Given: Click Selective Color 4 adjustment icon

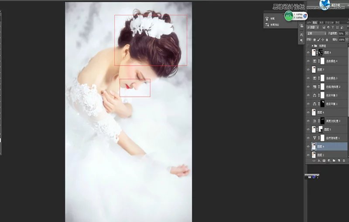Looking at the screenshot, I should [x=315, y=61].
